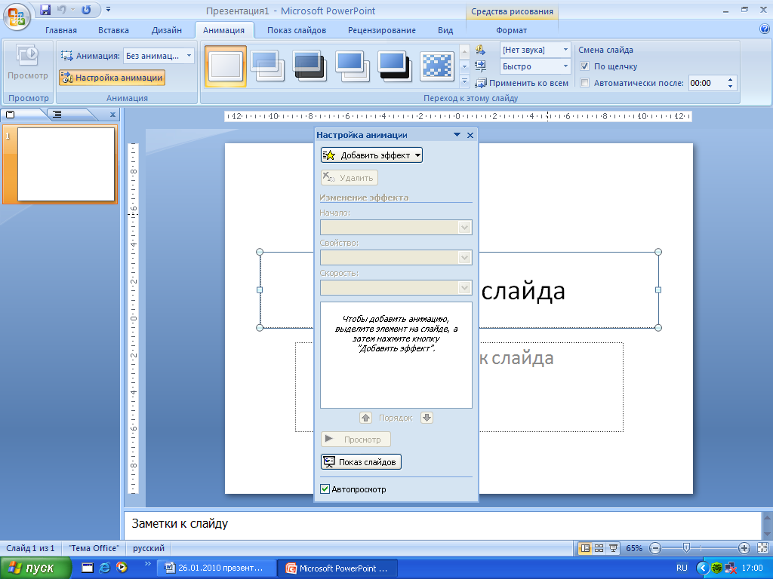The height and width of the screenshot is (579, 773).
Task: Click the 65% zoom level
Action: (634, 548)
